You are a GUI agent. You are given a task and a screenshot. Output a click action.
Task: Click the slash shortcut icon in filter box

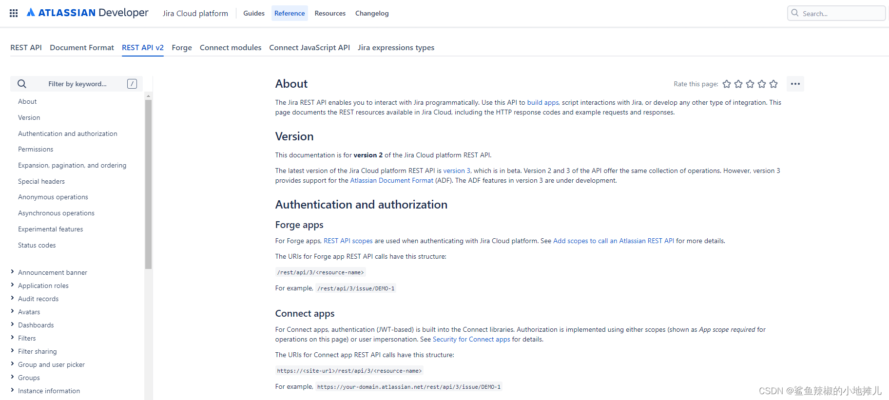[x=132, y=84]
